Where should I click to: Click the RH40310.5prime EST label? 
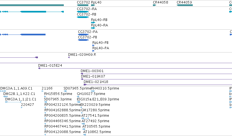(x=105, y=88)
